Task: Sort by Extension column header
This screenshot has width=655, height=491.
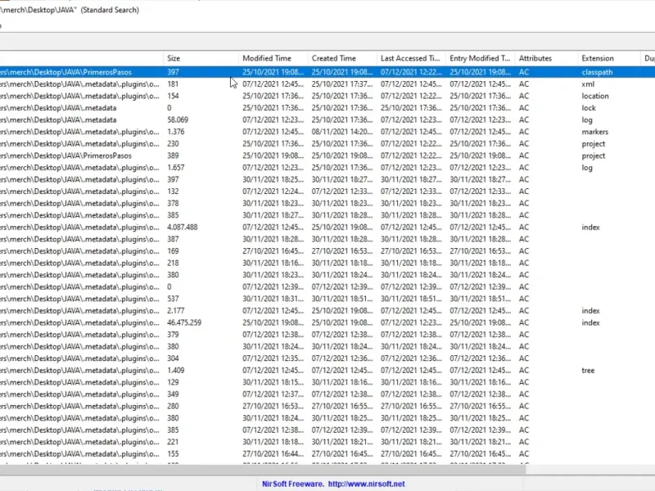Action: tap(608, 58)
